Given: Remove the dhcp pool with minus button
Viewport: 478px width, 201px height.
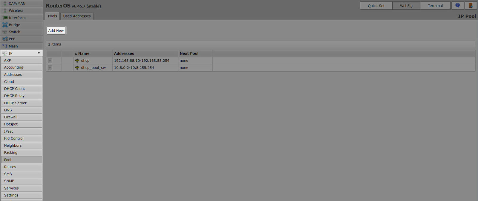Looking at the screenshot, I should tap(50, 61).
